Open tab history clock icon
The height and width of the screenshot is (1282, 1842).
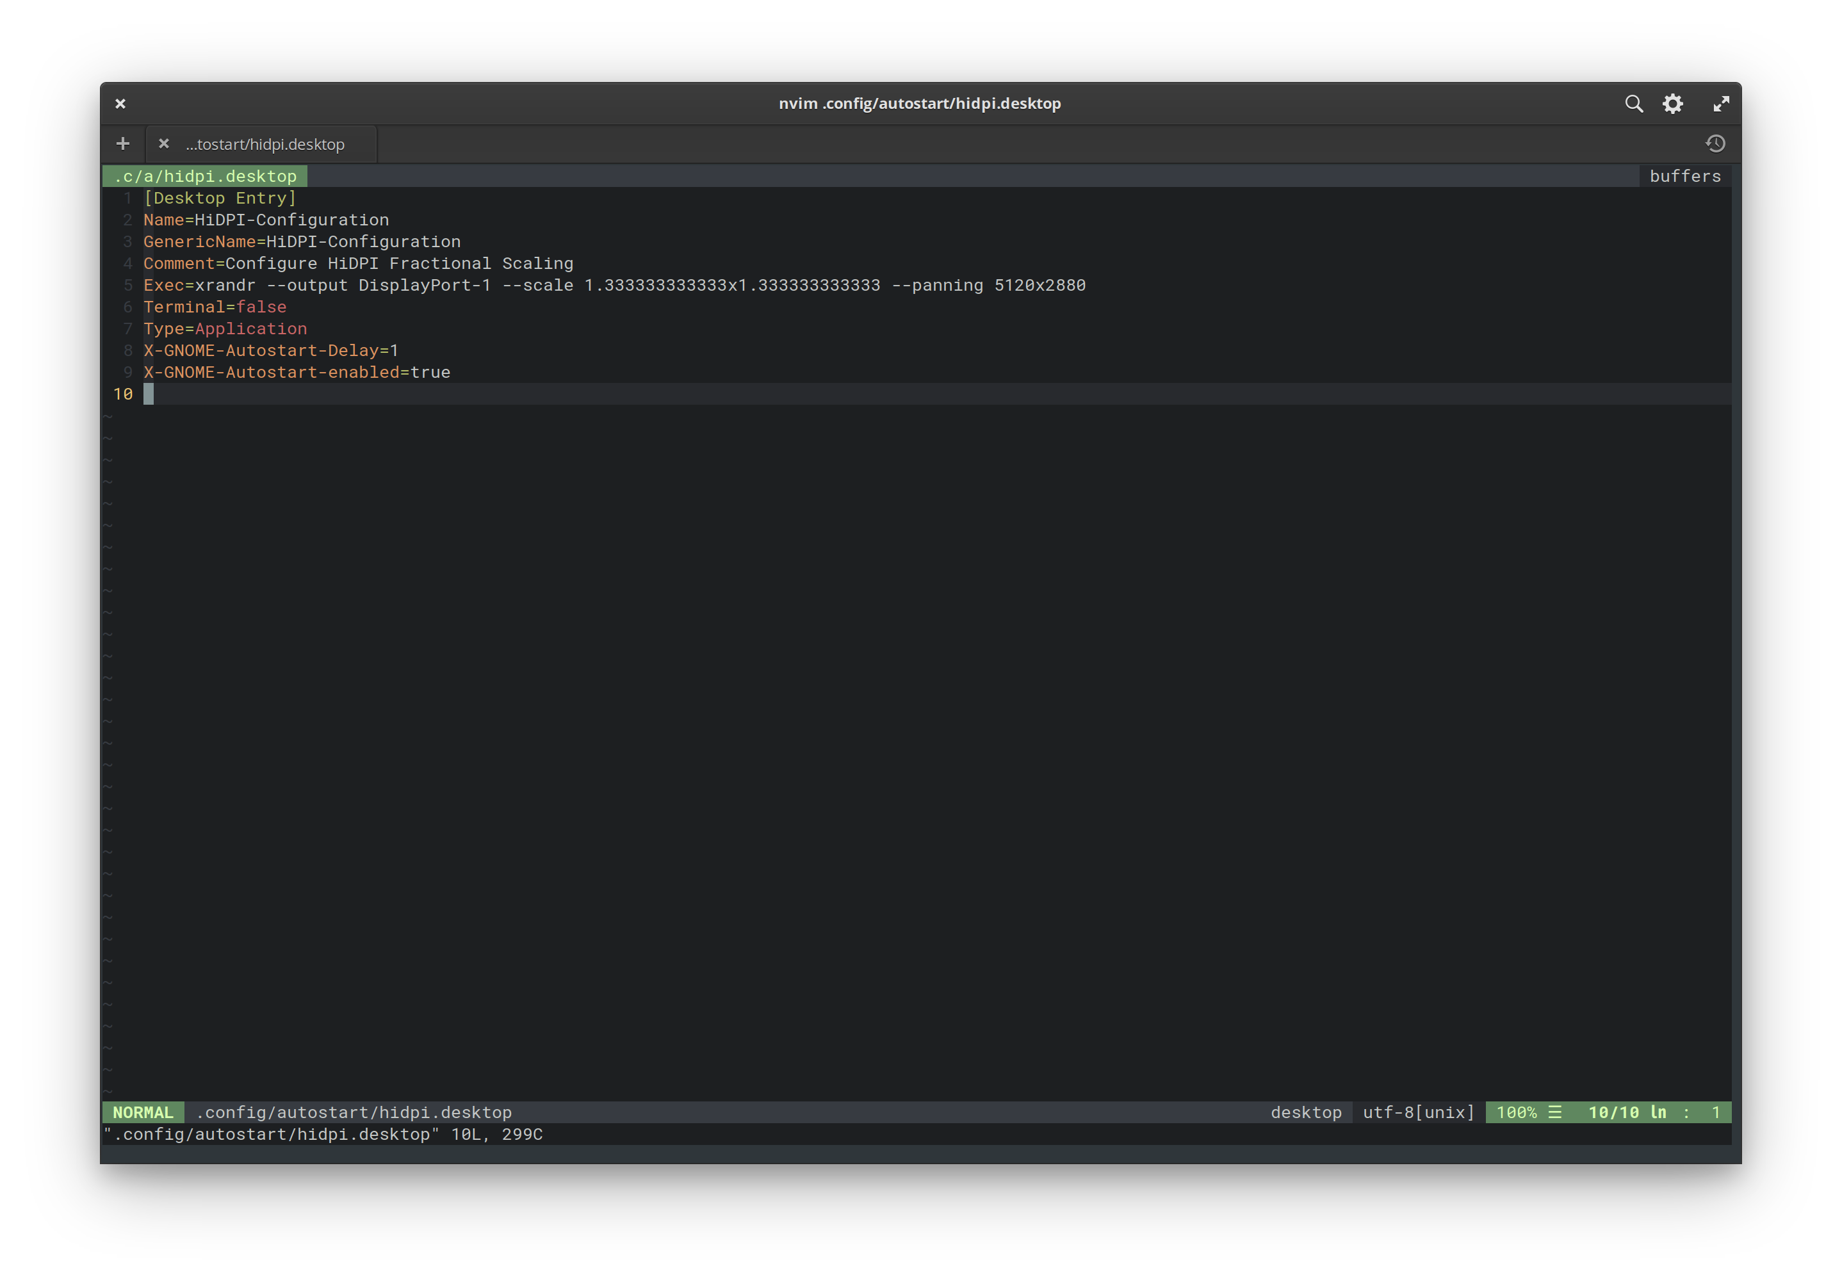tap(1715, 143)
